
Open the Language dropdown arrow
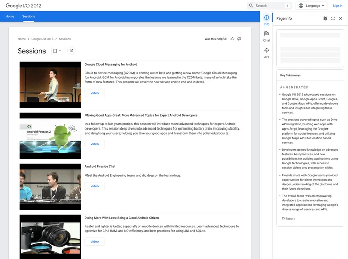pos(323,6)
